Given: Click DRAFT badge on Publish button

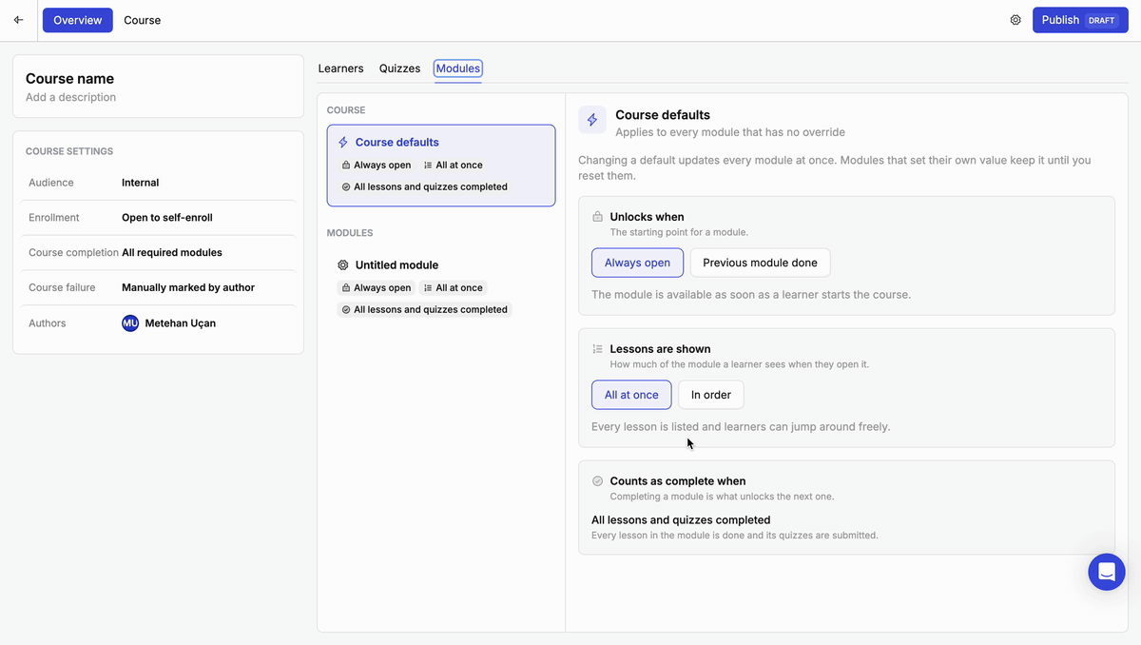Looking at the screenshot, I should pyautogui.click(x=1101, y=20).
